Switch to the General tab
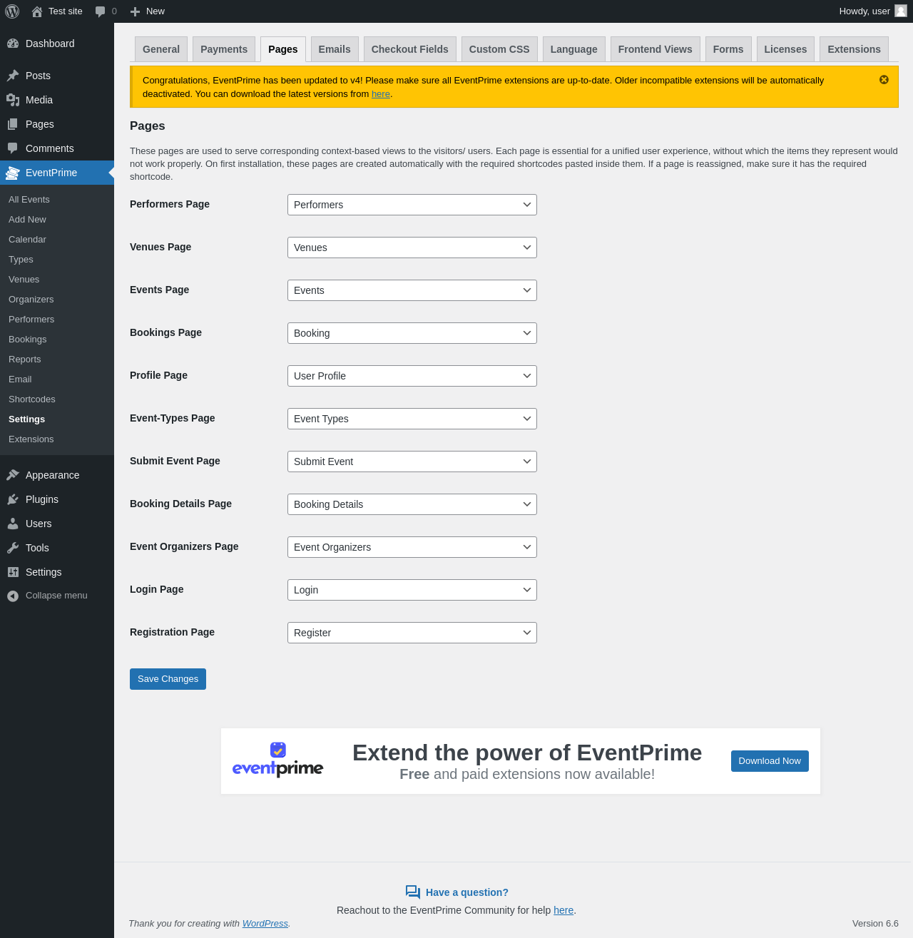 pyautogui.click(x=161, y=49)
